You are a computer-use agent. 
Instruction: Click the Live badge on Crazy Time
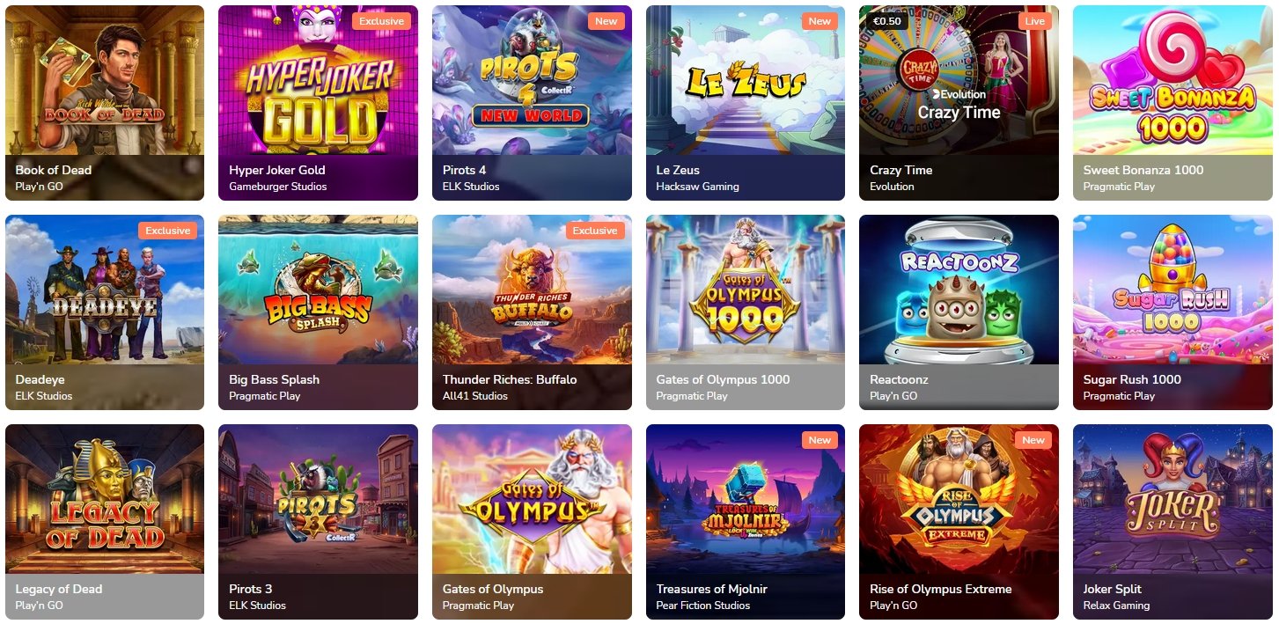tap(1035, 21)
